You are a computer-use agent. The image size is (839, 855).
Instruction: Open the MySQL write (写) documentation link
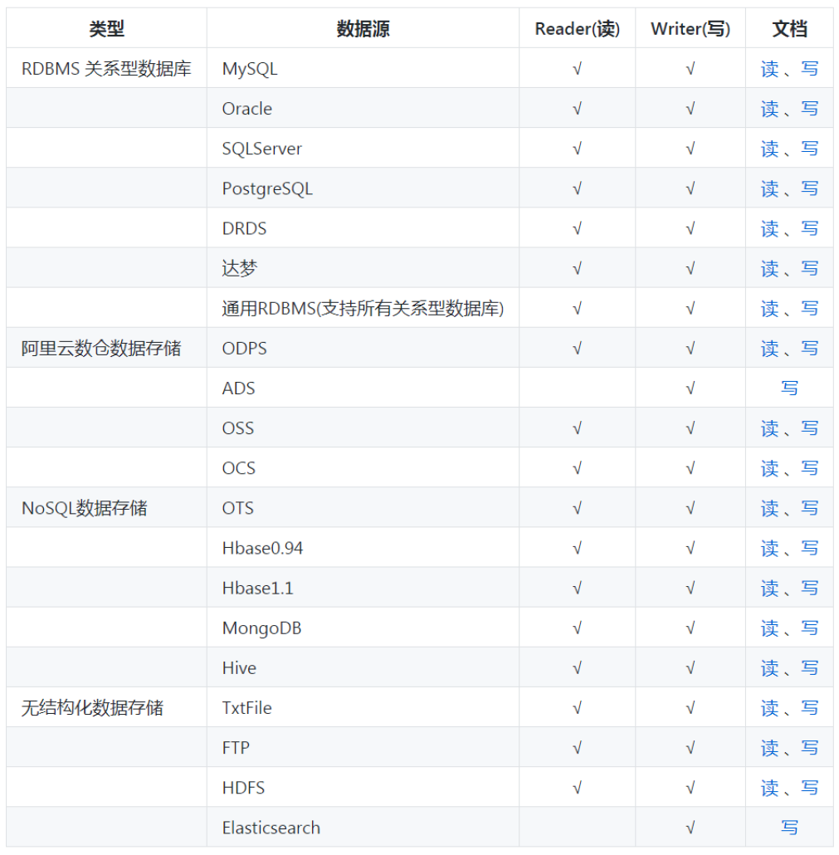coord(809,69)
